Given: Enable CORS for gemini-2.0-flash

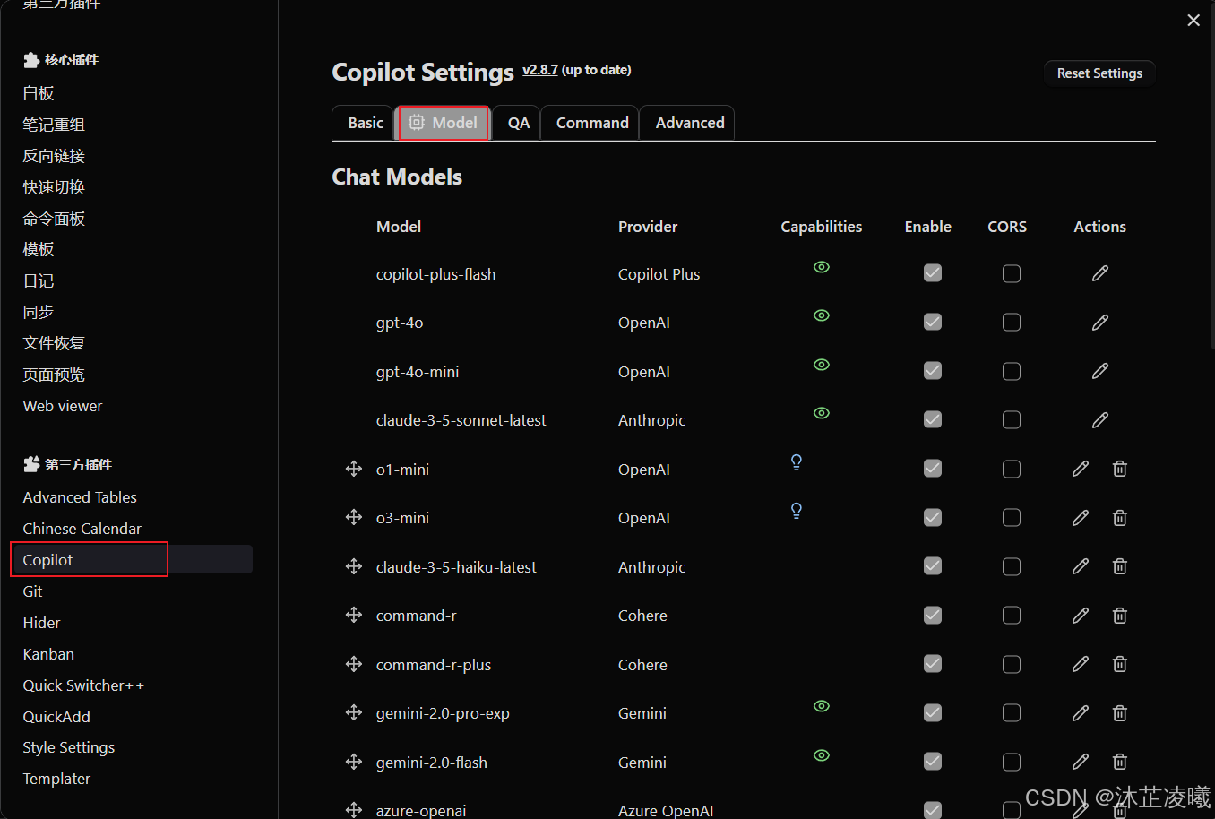Looking at the screenshot, I should tap(1012, 762).
